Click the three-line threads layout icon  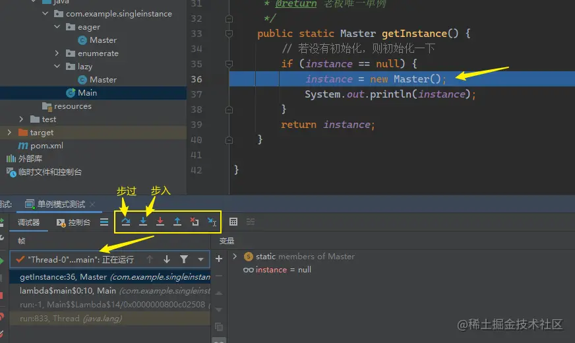pos(104,222)
